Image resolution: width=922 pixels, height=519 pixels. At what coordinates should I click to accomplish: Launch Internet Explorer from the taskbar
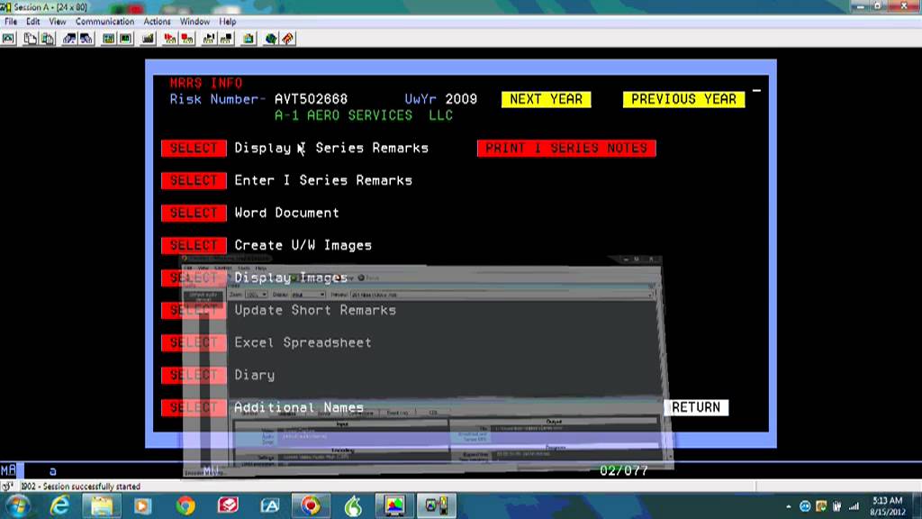point(59,505)
